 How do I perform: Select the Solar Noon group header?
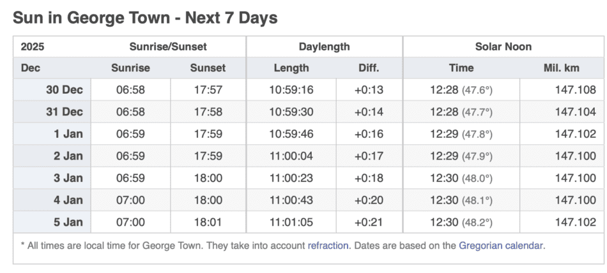503,47
